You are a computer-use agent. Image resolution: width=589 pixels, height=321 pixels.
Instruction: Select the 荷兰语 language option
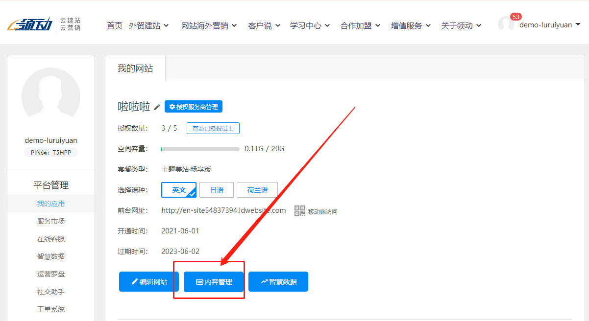pos(257,190)
